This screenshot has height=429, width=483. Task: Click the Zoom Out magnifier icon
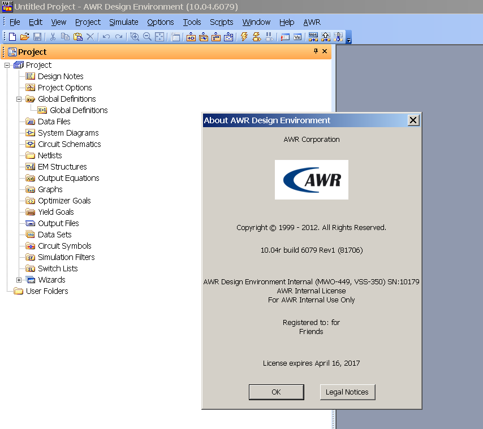click(147, 37)
